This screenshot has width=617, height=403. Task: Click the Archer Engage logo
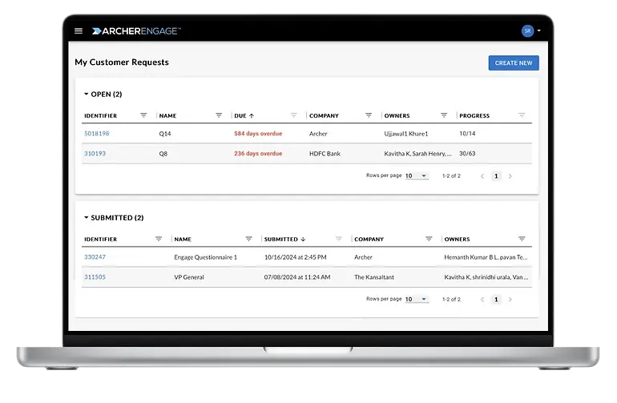tap(136, 31)
